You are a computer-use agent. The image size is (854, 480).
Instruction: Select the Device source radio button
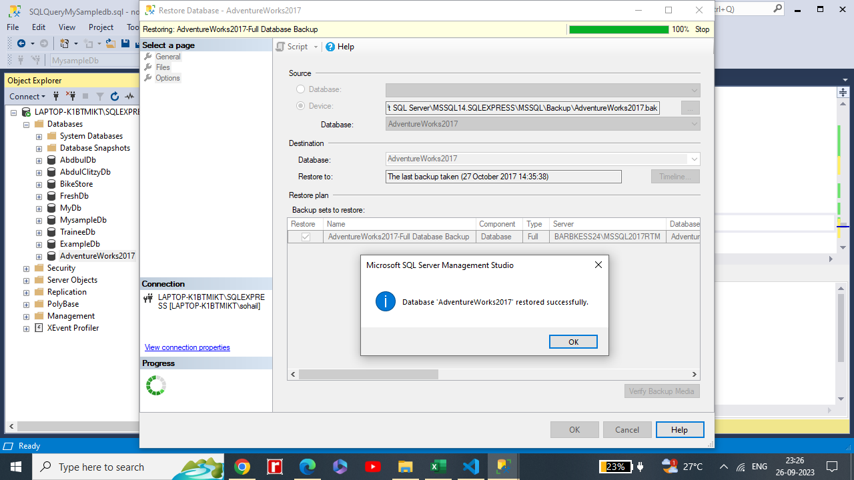(x=301, y=106)
